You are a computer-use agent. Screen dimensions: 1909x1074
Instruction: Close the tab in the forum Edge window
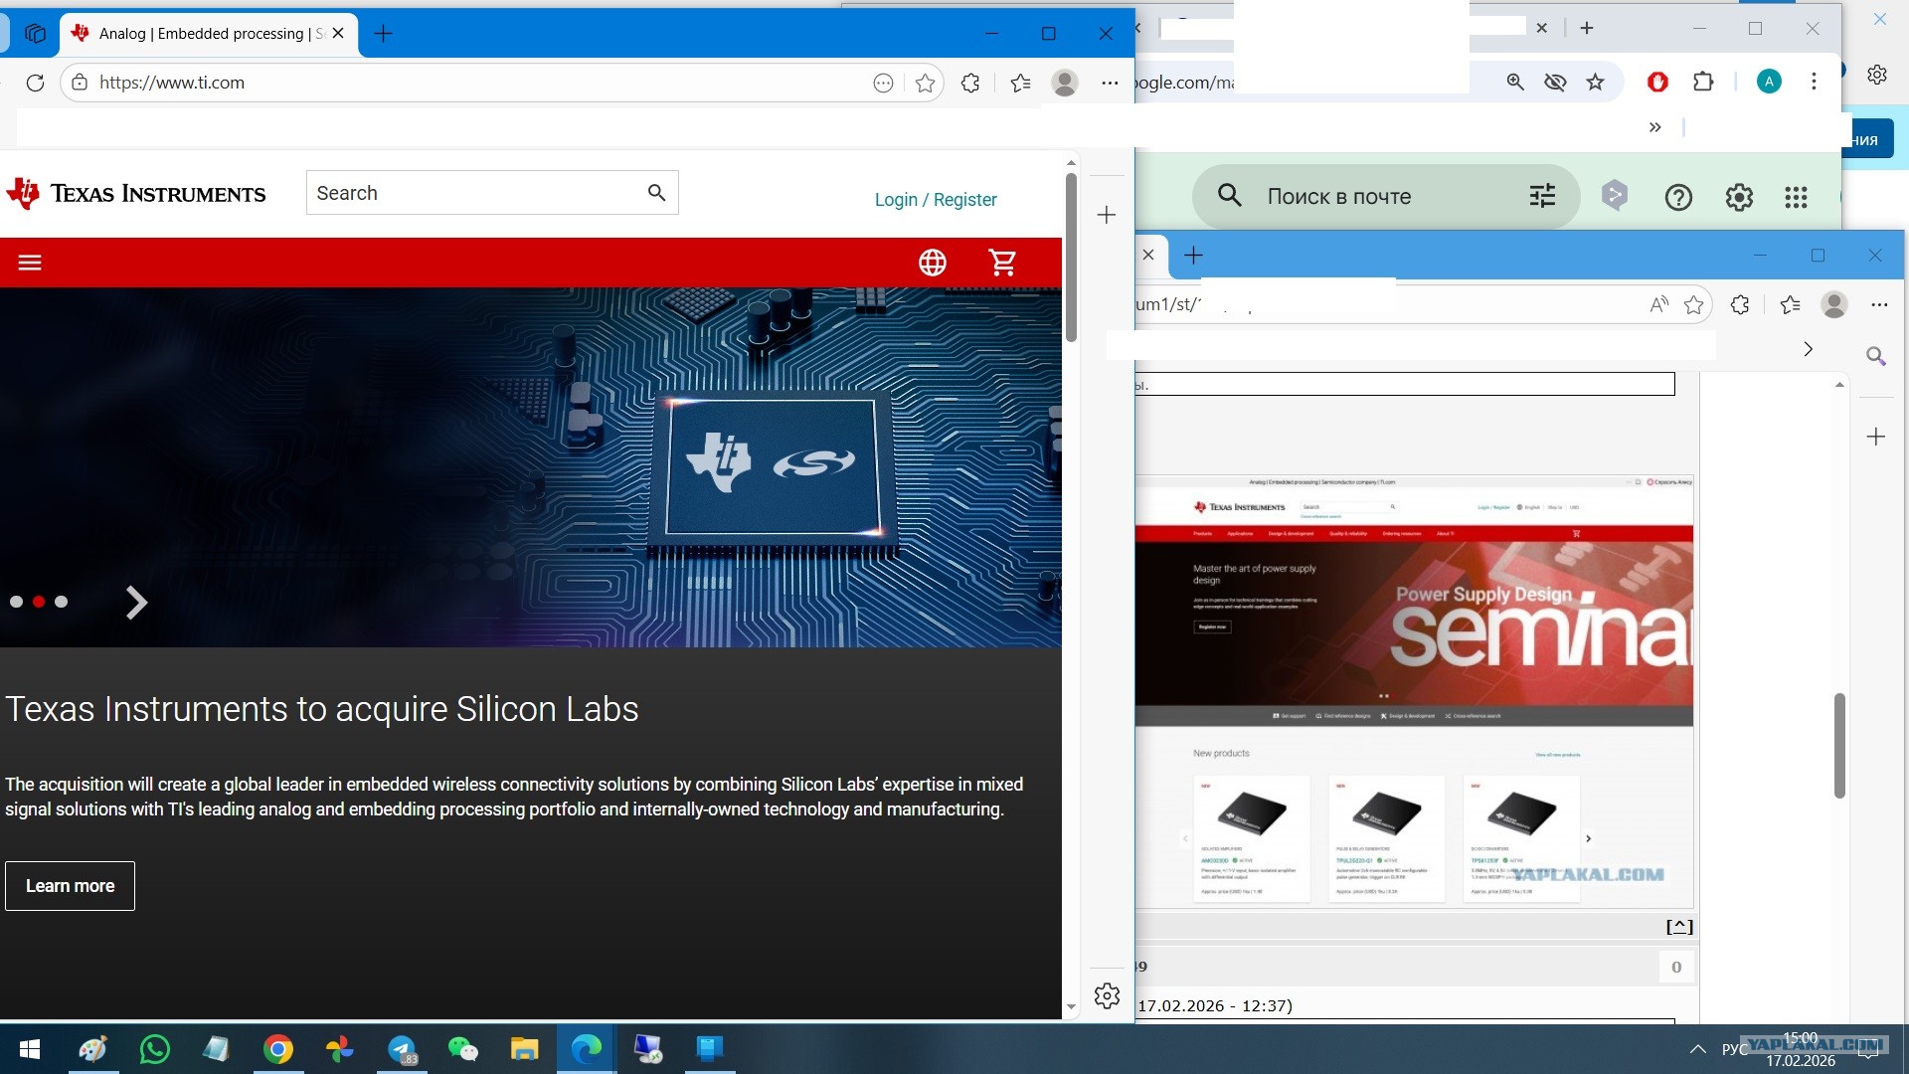click(1148, 255)
